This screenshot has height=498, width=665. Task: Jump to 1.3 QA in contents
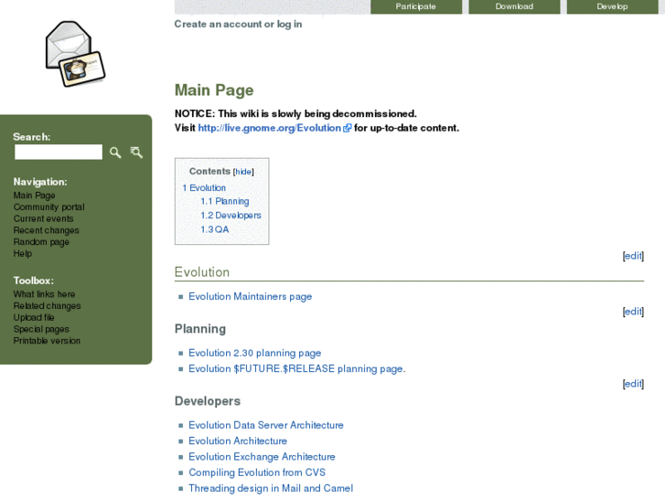click(215, 229)
